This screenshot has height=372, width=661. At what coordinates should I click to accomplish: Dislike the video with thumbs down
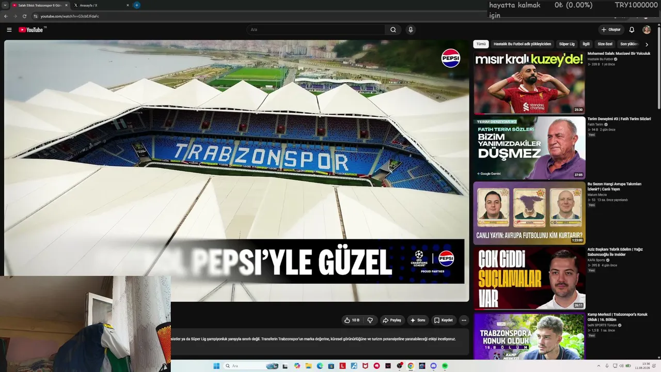370,320
